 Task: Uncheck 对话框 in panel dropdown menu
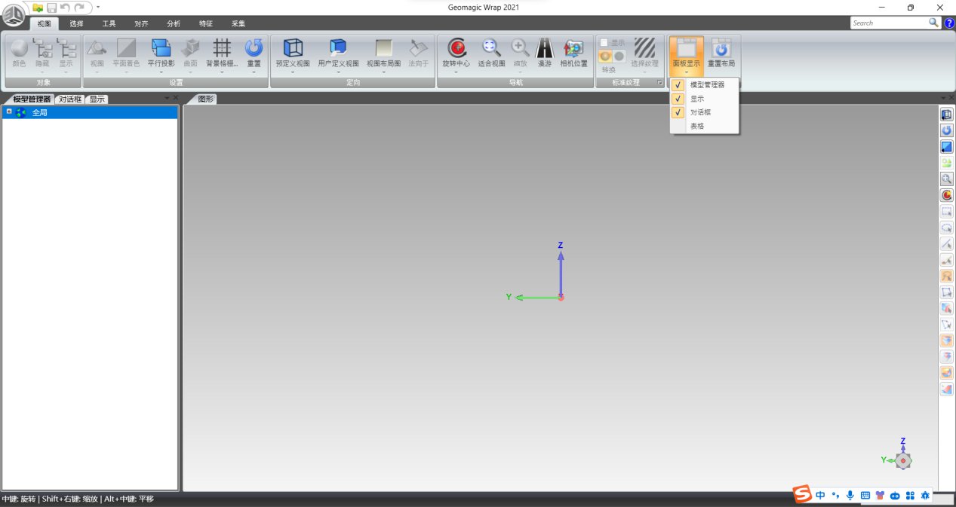tap(705, 112)
